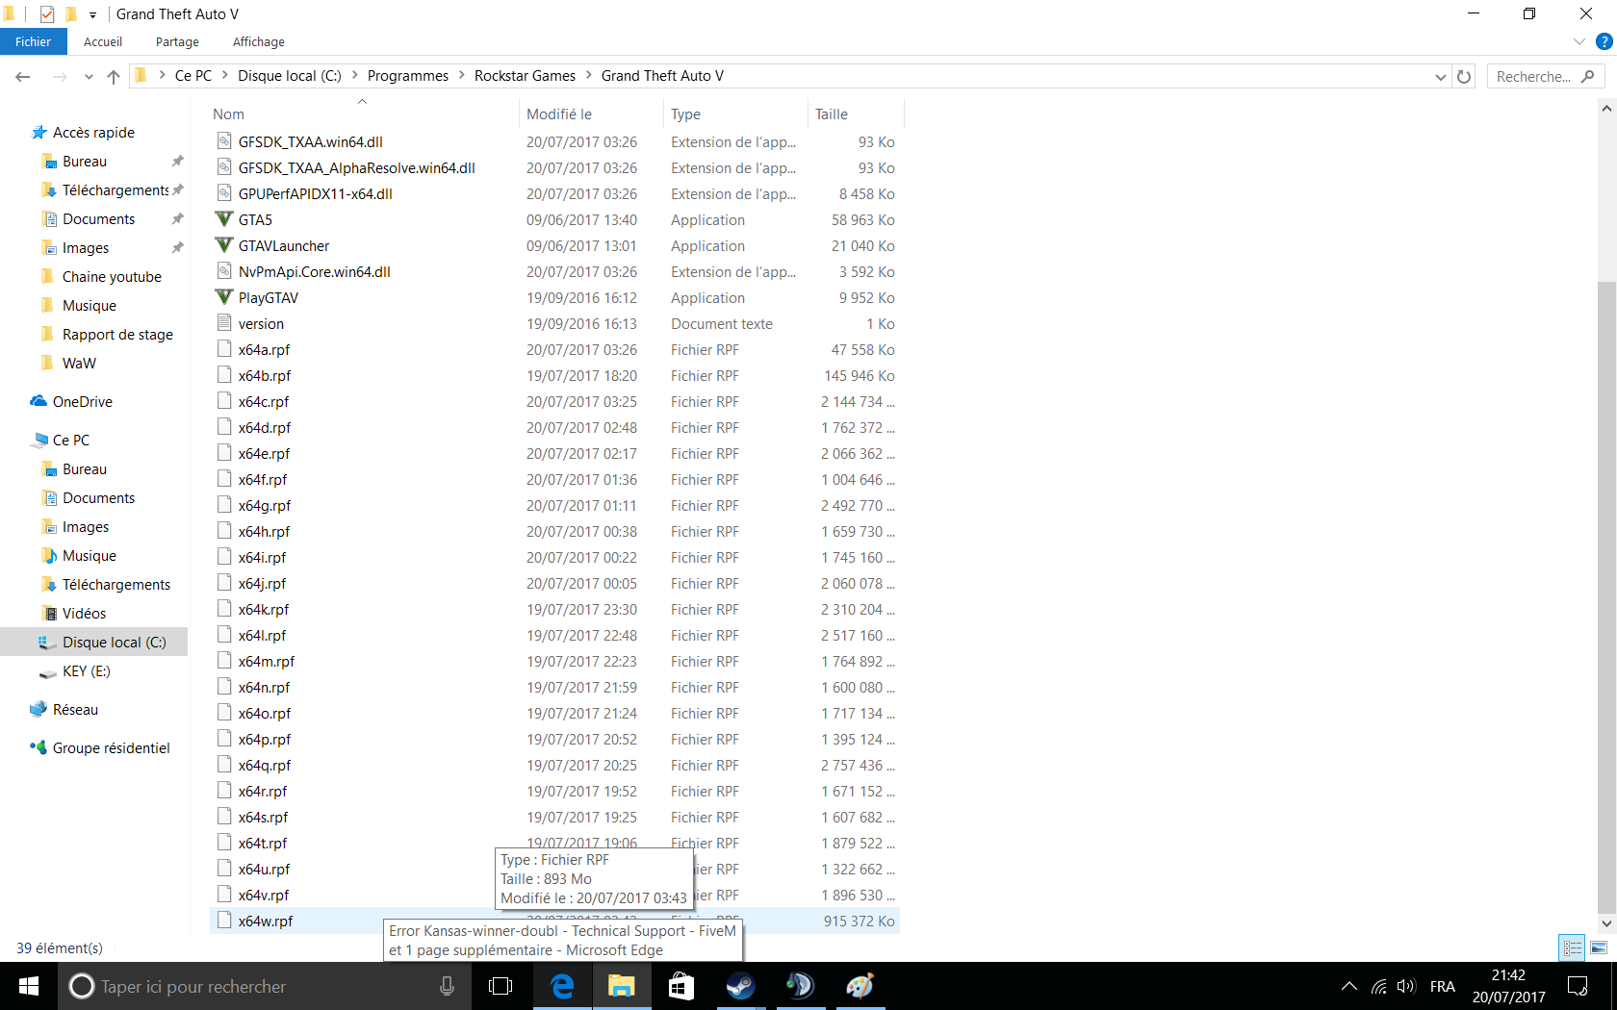Open the action center notifications icon
This screenshot has height=1010, width=1617.
pyautogui.click(x=1578, y=986)
